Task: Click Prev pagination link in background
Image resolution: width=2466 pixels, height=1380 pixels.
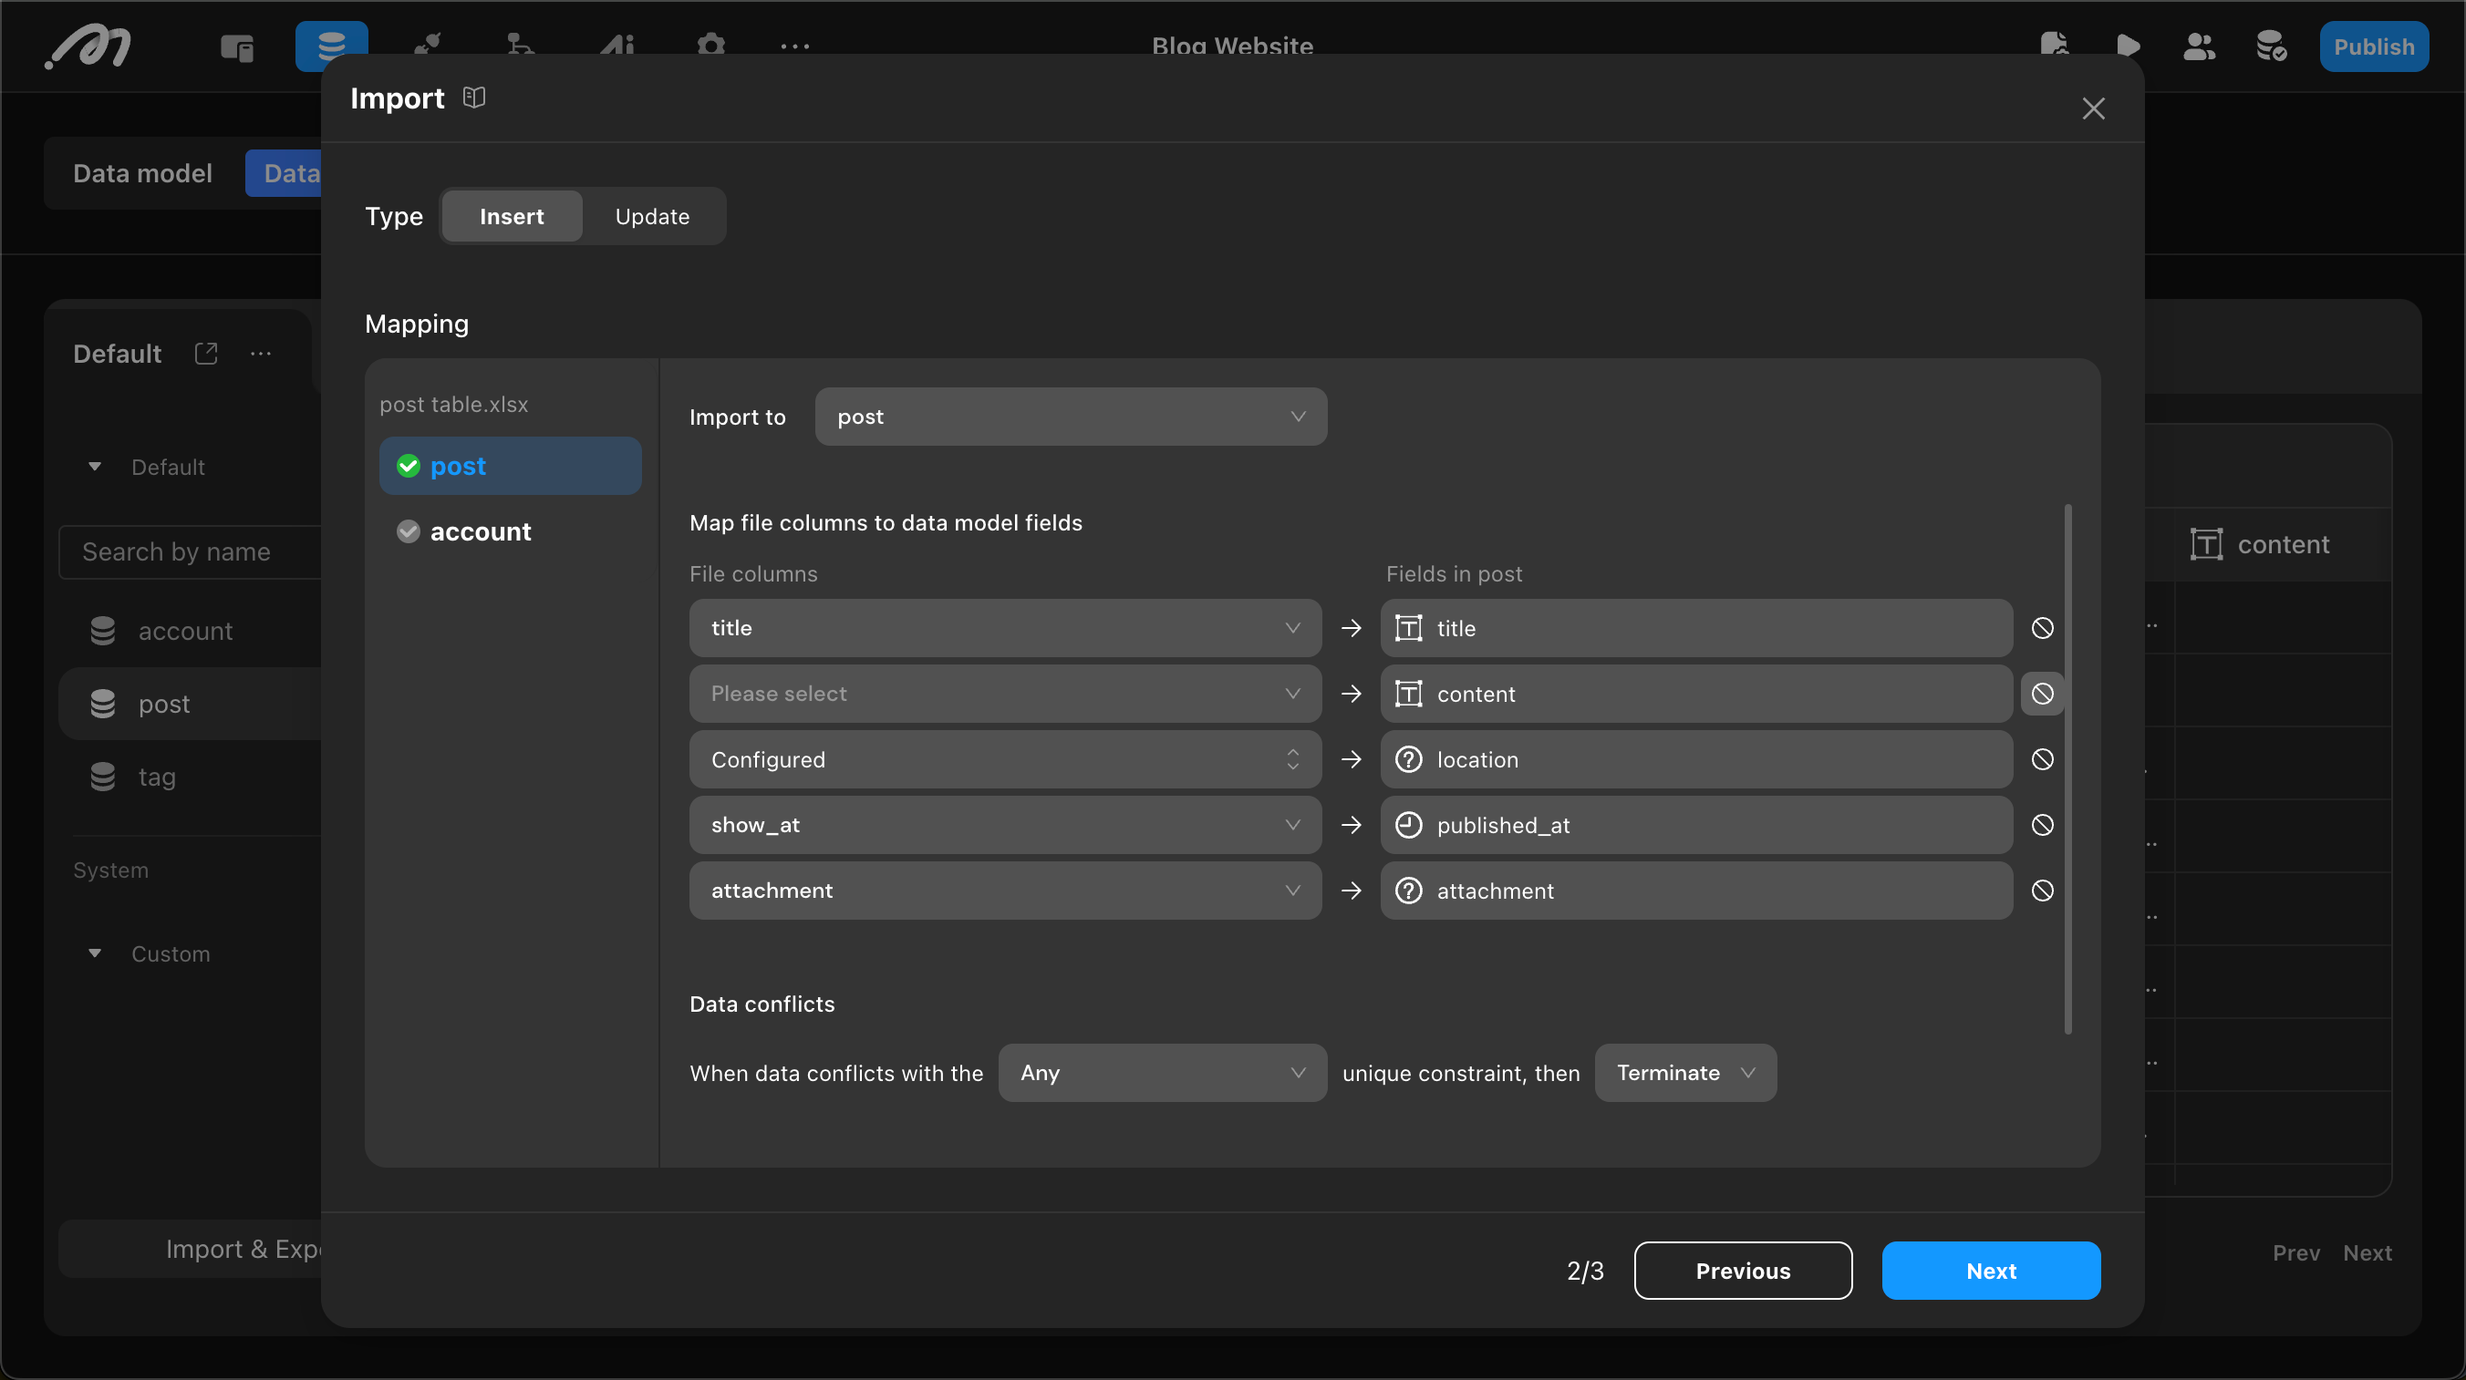Action: coord(2295,1253)
